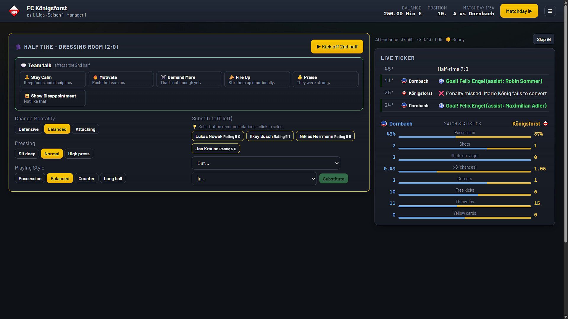
Task: Select Niklas Herrmann substitution recommendation
Action: tap(325, 136)
